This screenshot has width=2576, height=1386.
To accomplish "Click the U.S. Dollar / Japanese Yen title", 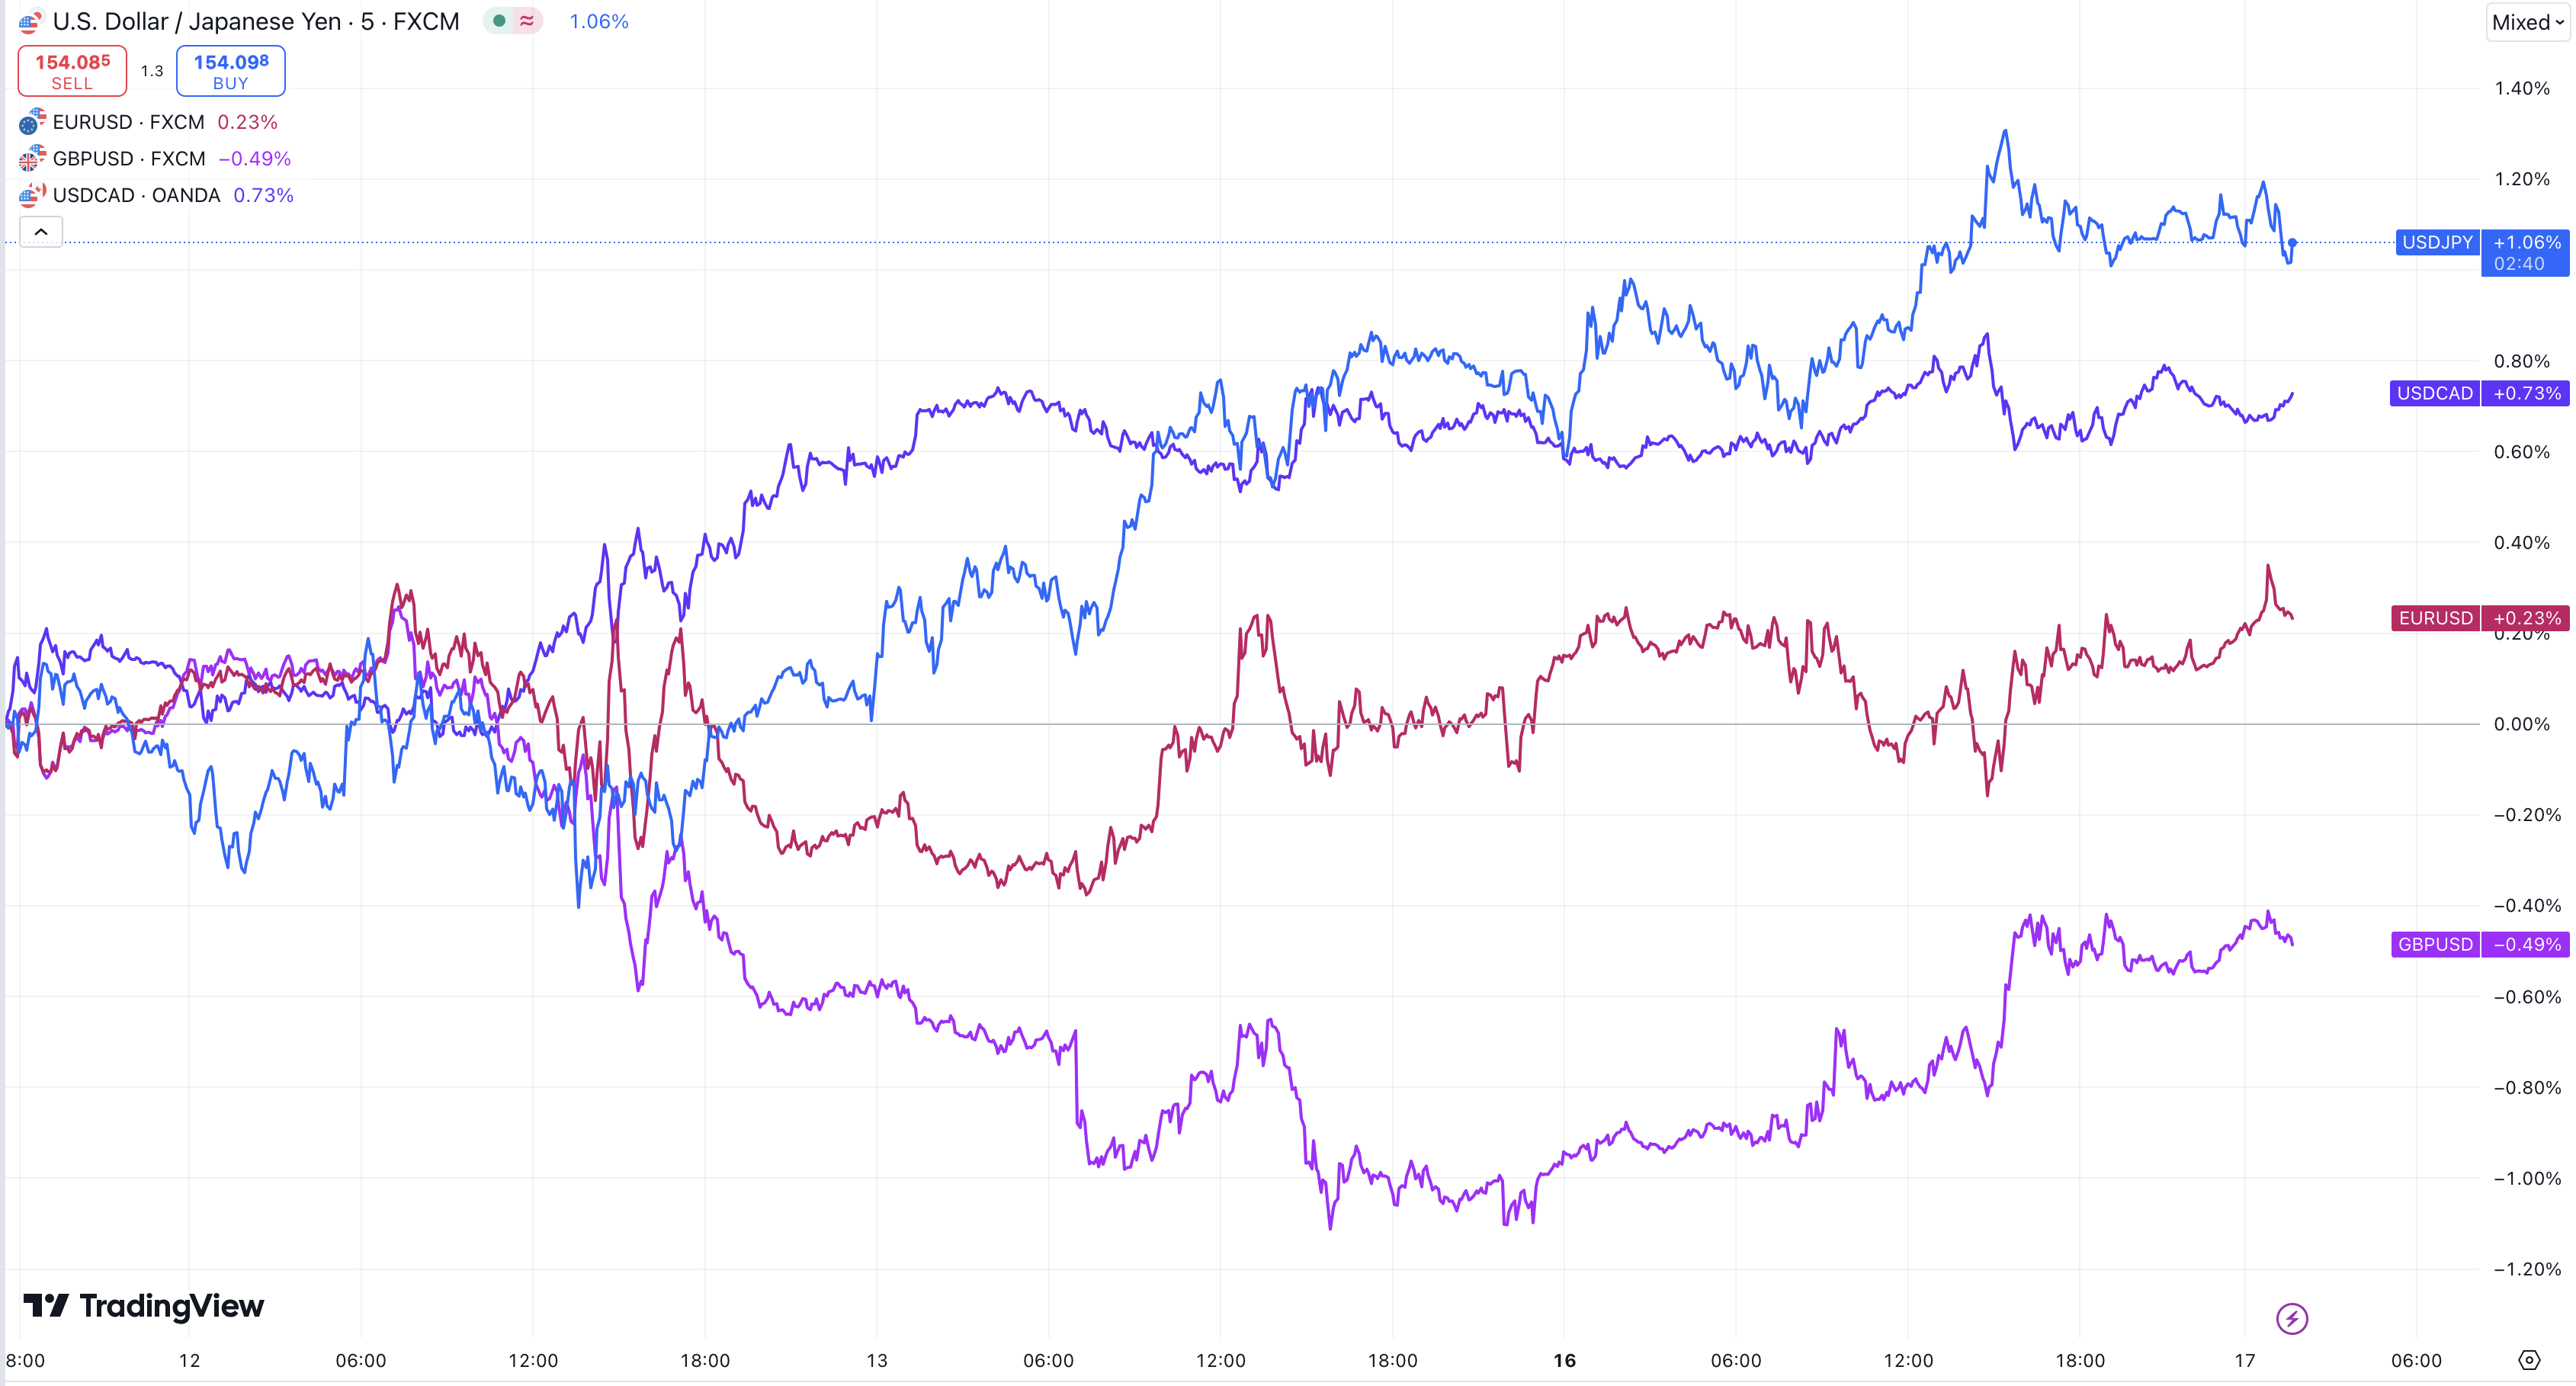I will tap(255, 22).
